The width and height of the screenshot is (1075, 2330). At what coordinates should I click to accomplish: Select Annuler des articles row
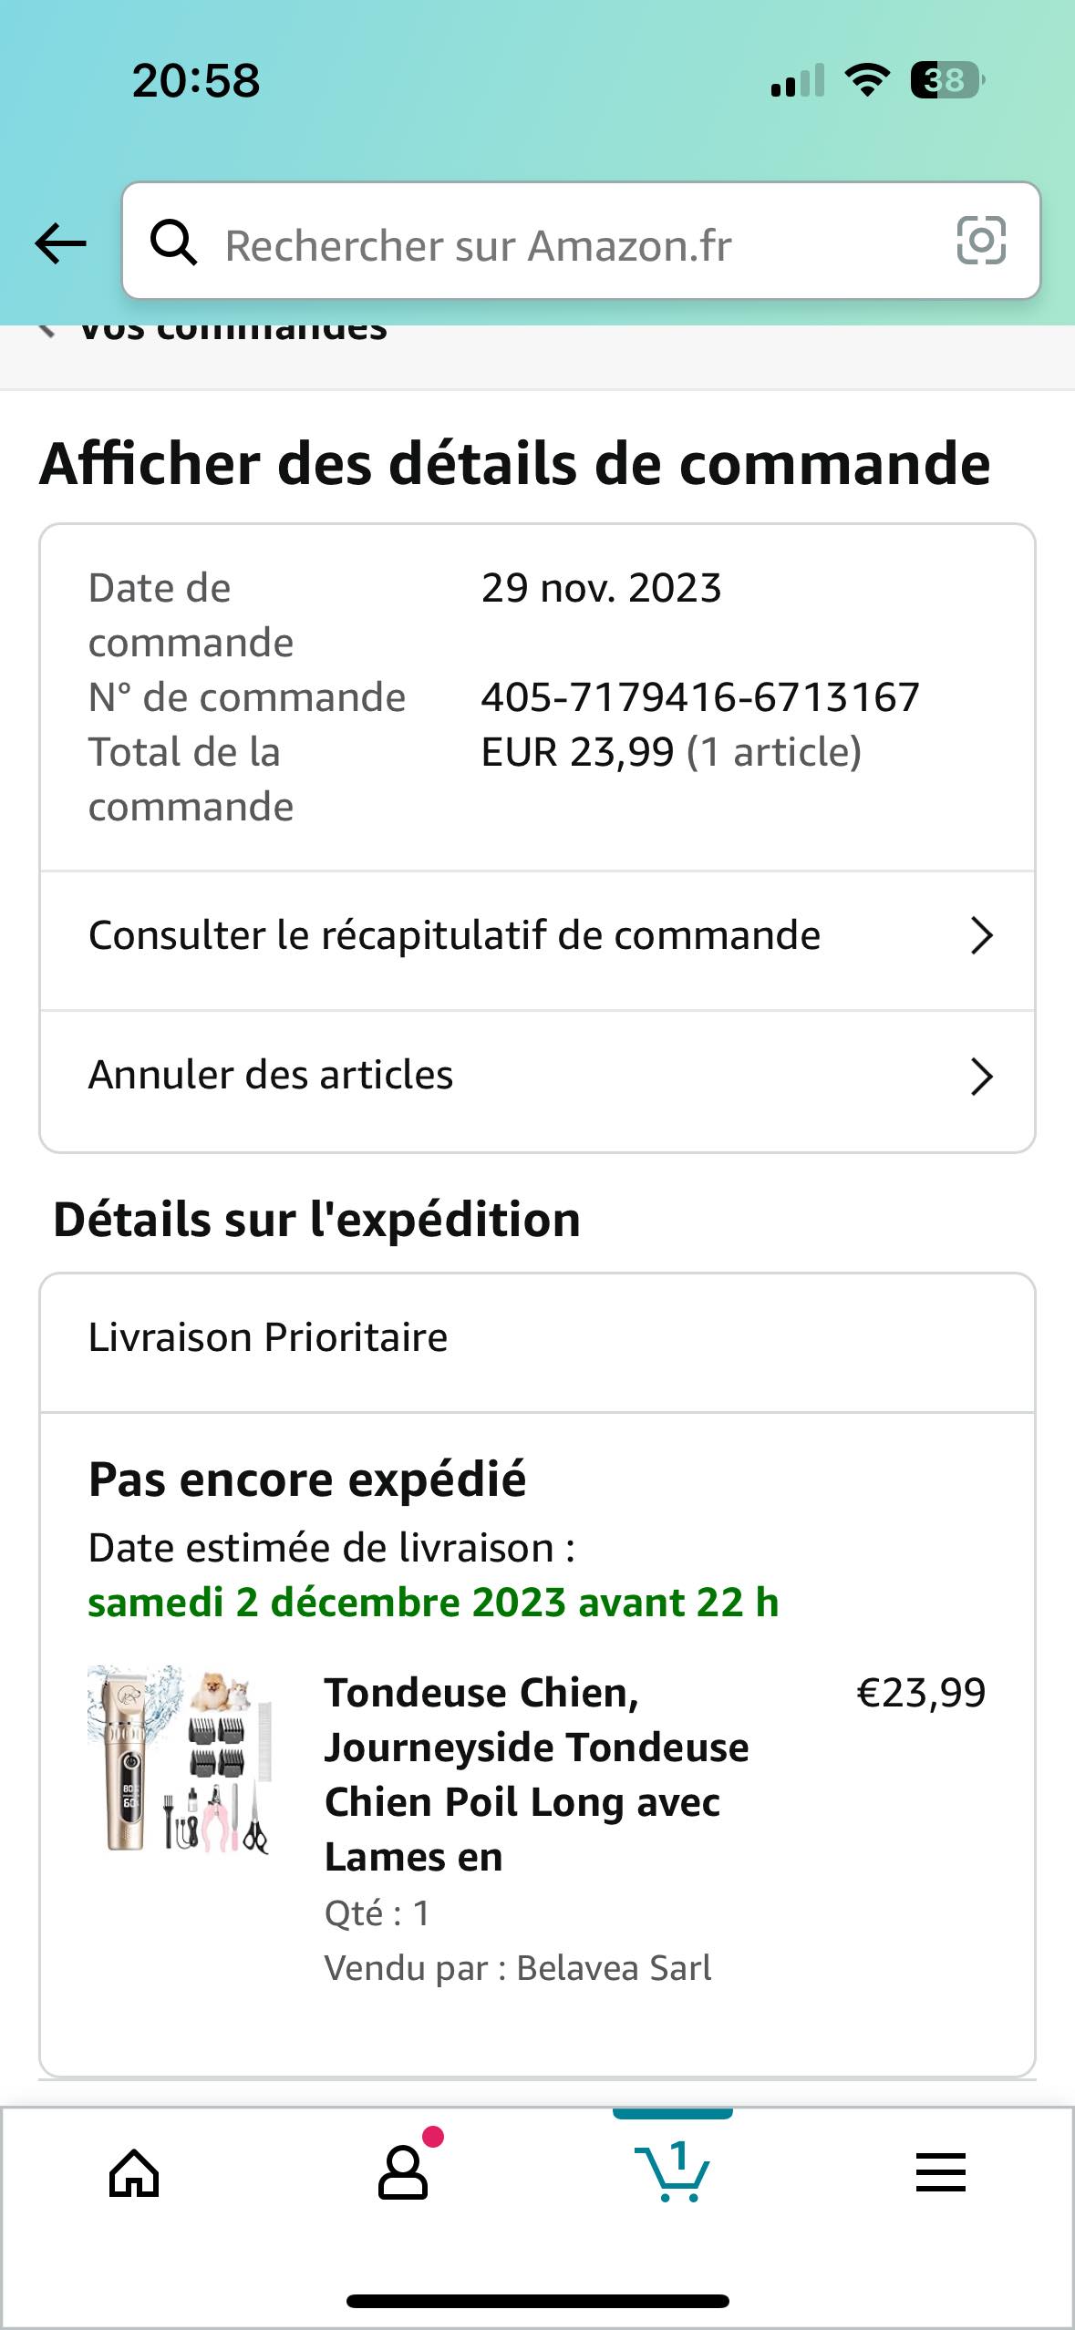[x=271, y=1076]
